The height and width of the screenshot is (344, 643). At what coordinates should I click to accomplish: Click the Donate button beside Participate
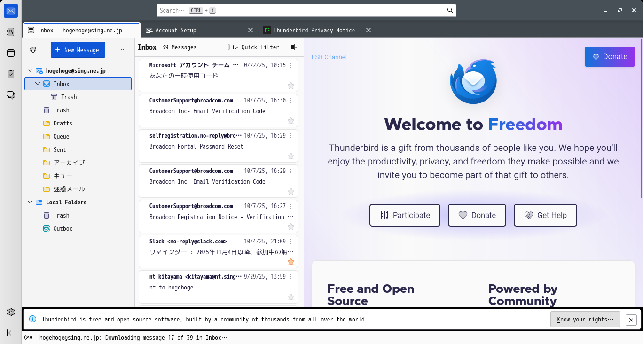point(477,215)
